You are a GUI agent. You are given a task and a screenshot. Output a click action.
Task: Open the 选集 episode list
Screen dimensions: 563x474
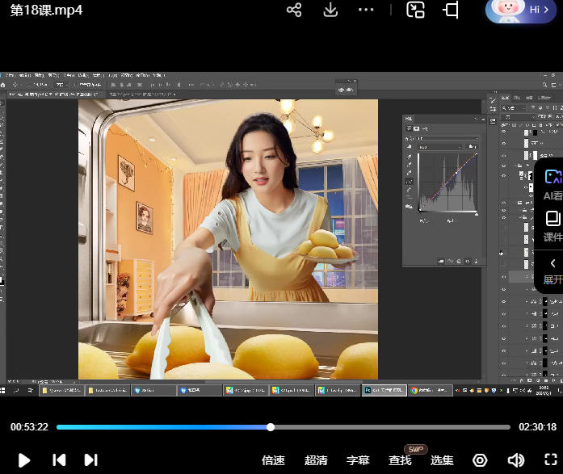click(x=442, y=460)
